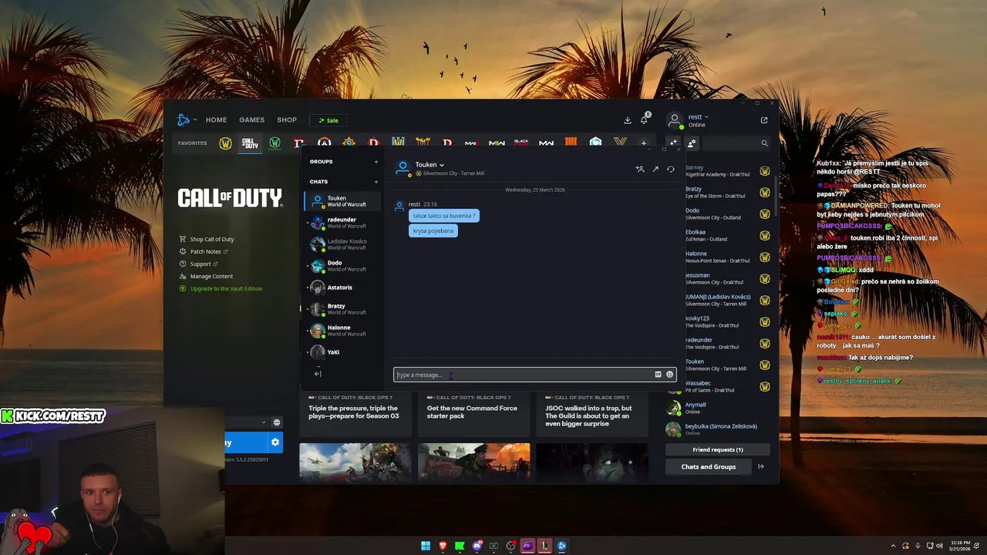The height and width of the screenshot is (555, 987).
Task: Select World of Warcraft in favorites bar
Action: click(x=225, y=143)
